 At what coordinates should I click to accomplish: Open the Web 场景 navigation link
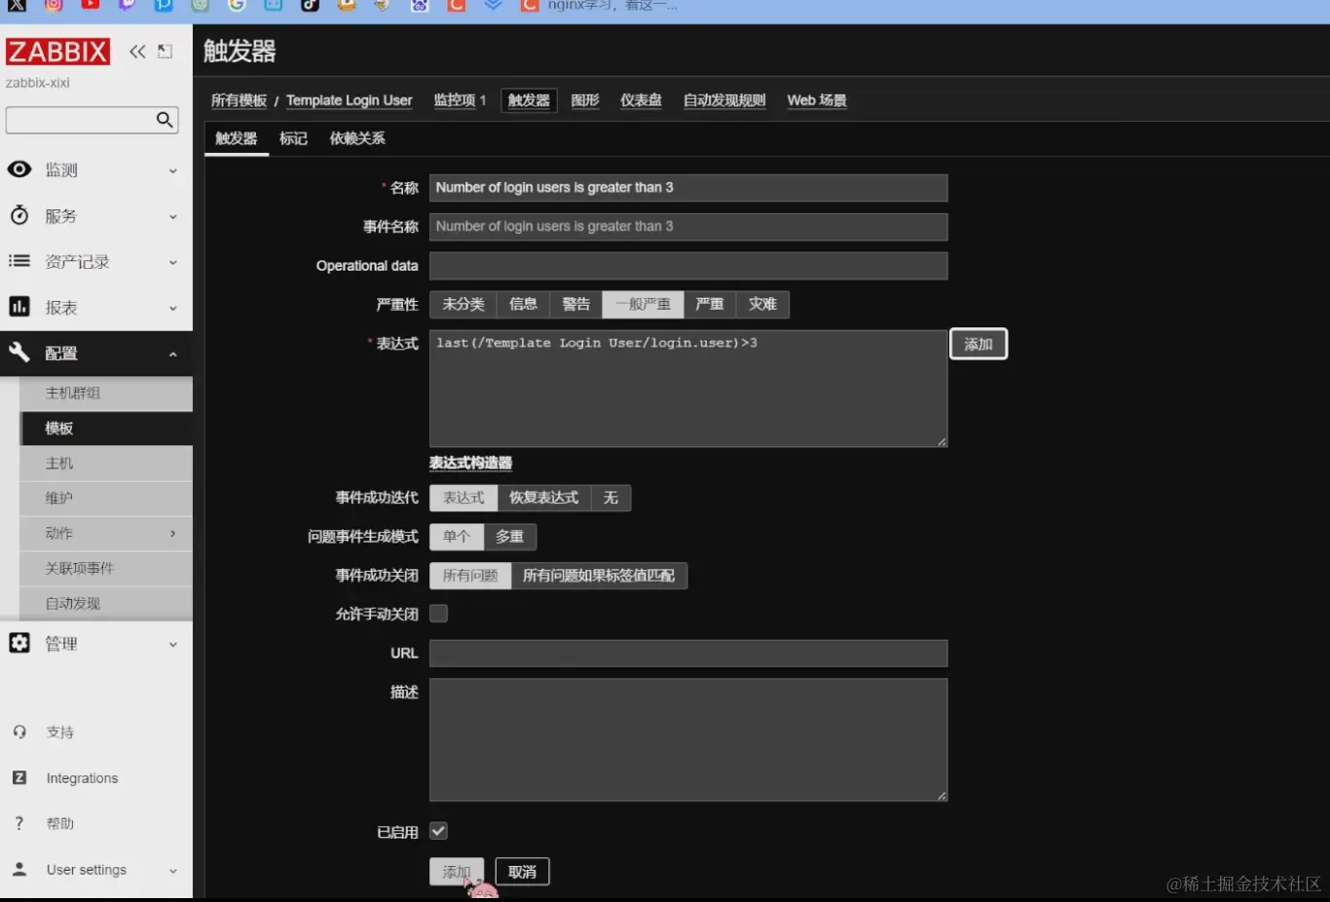817,100
